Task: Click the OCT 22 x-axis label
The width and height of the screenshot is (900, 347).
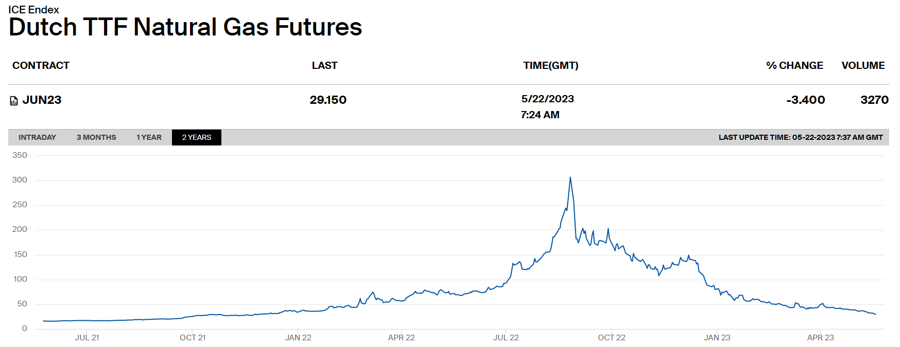Action: (x=611, y=338)
